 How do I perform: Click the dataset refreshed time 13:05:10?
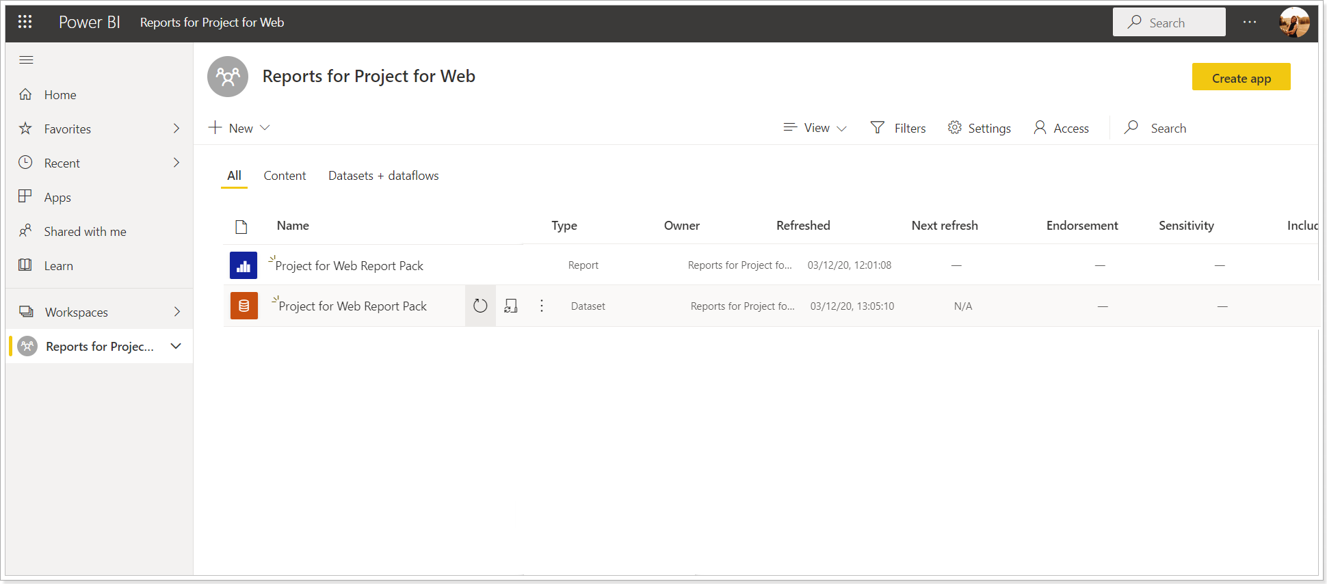click(x=852, y=306)
